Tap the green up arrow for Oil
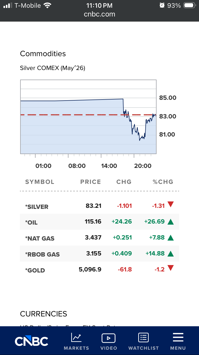Image resolution: width=199 pixels, height=355 pixels. point(171,222)
